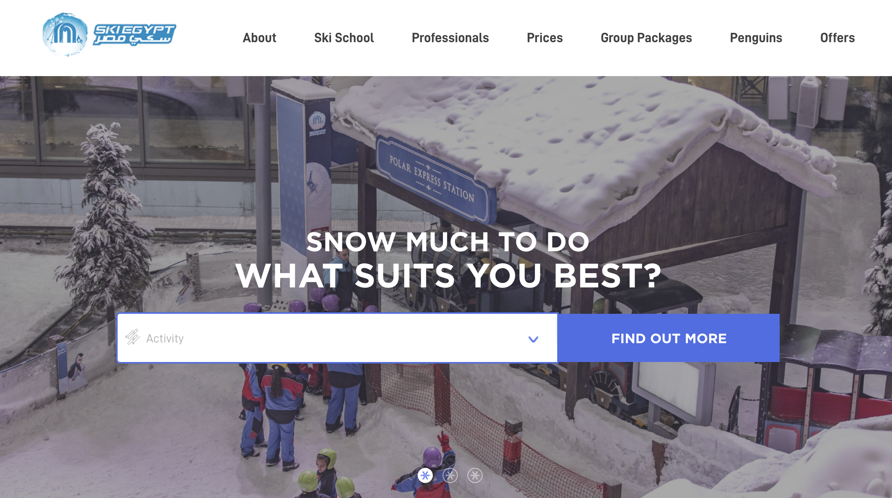This screenshot has width=892, height=498.
Task: Click the What Suits You Best heading
Action: coord(448,276)
